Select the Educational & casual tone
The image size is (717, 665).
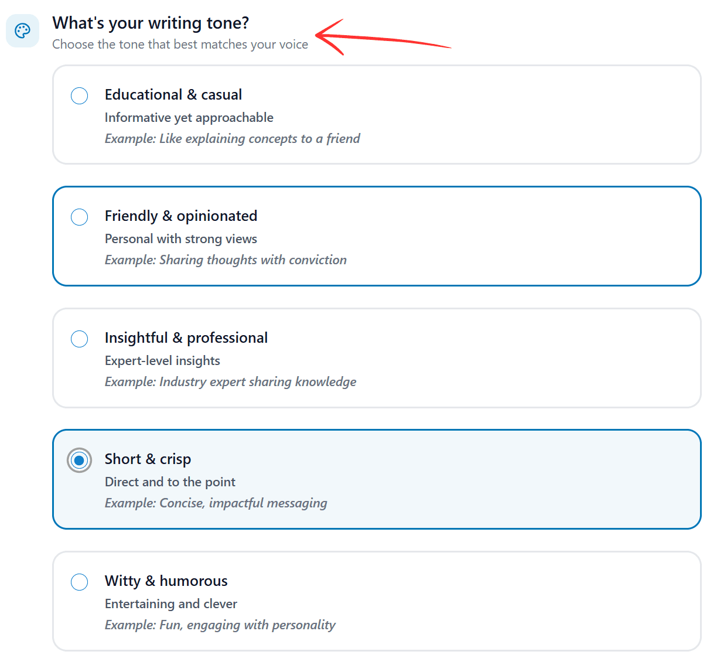coord(79,96)
